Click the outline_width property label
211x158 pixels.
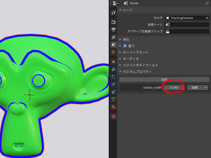pyautogui.click(x=152, y=88)
